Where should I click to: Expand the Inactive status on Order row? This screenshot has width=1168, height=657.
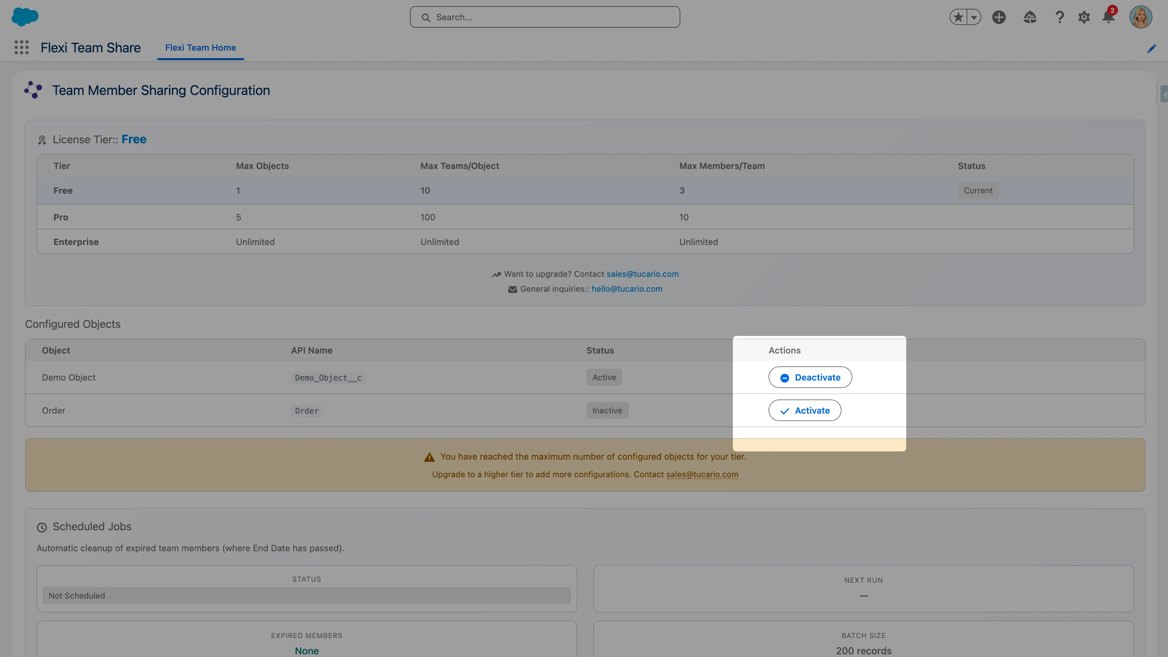click(x=607, y=410)
